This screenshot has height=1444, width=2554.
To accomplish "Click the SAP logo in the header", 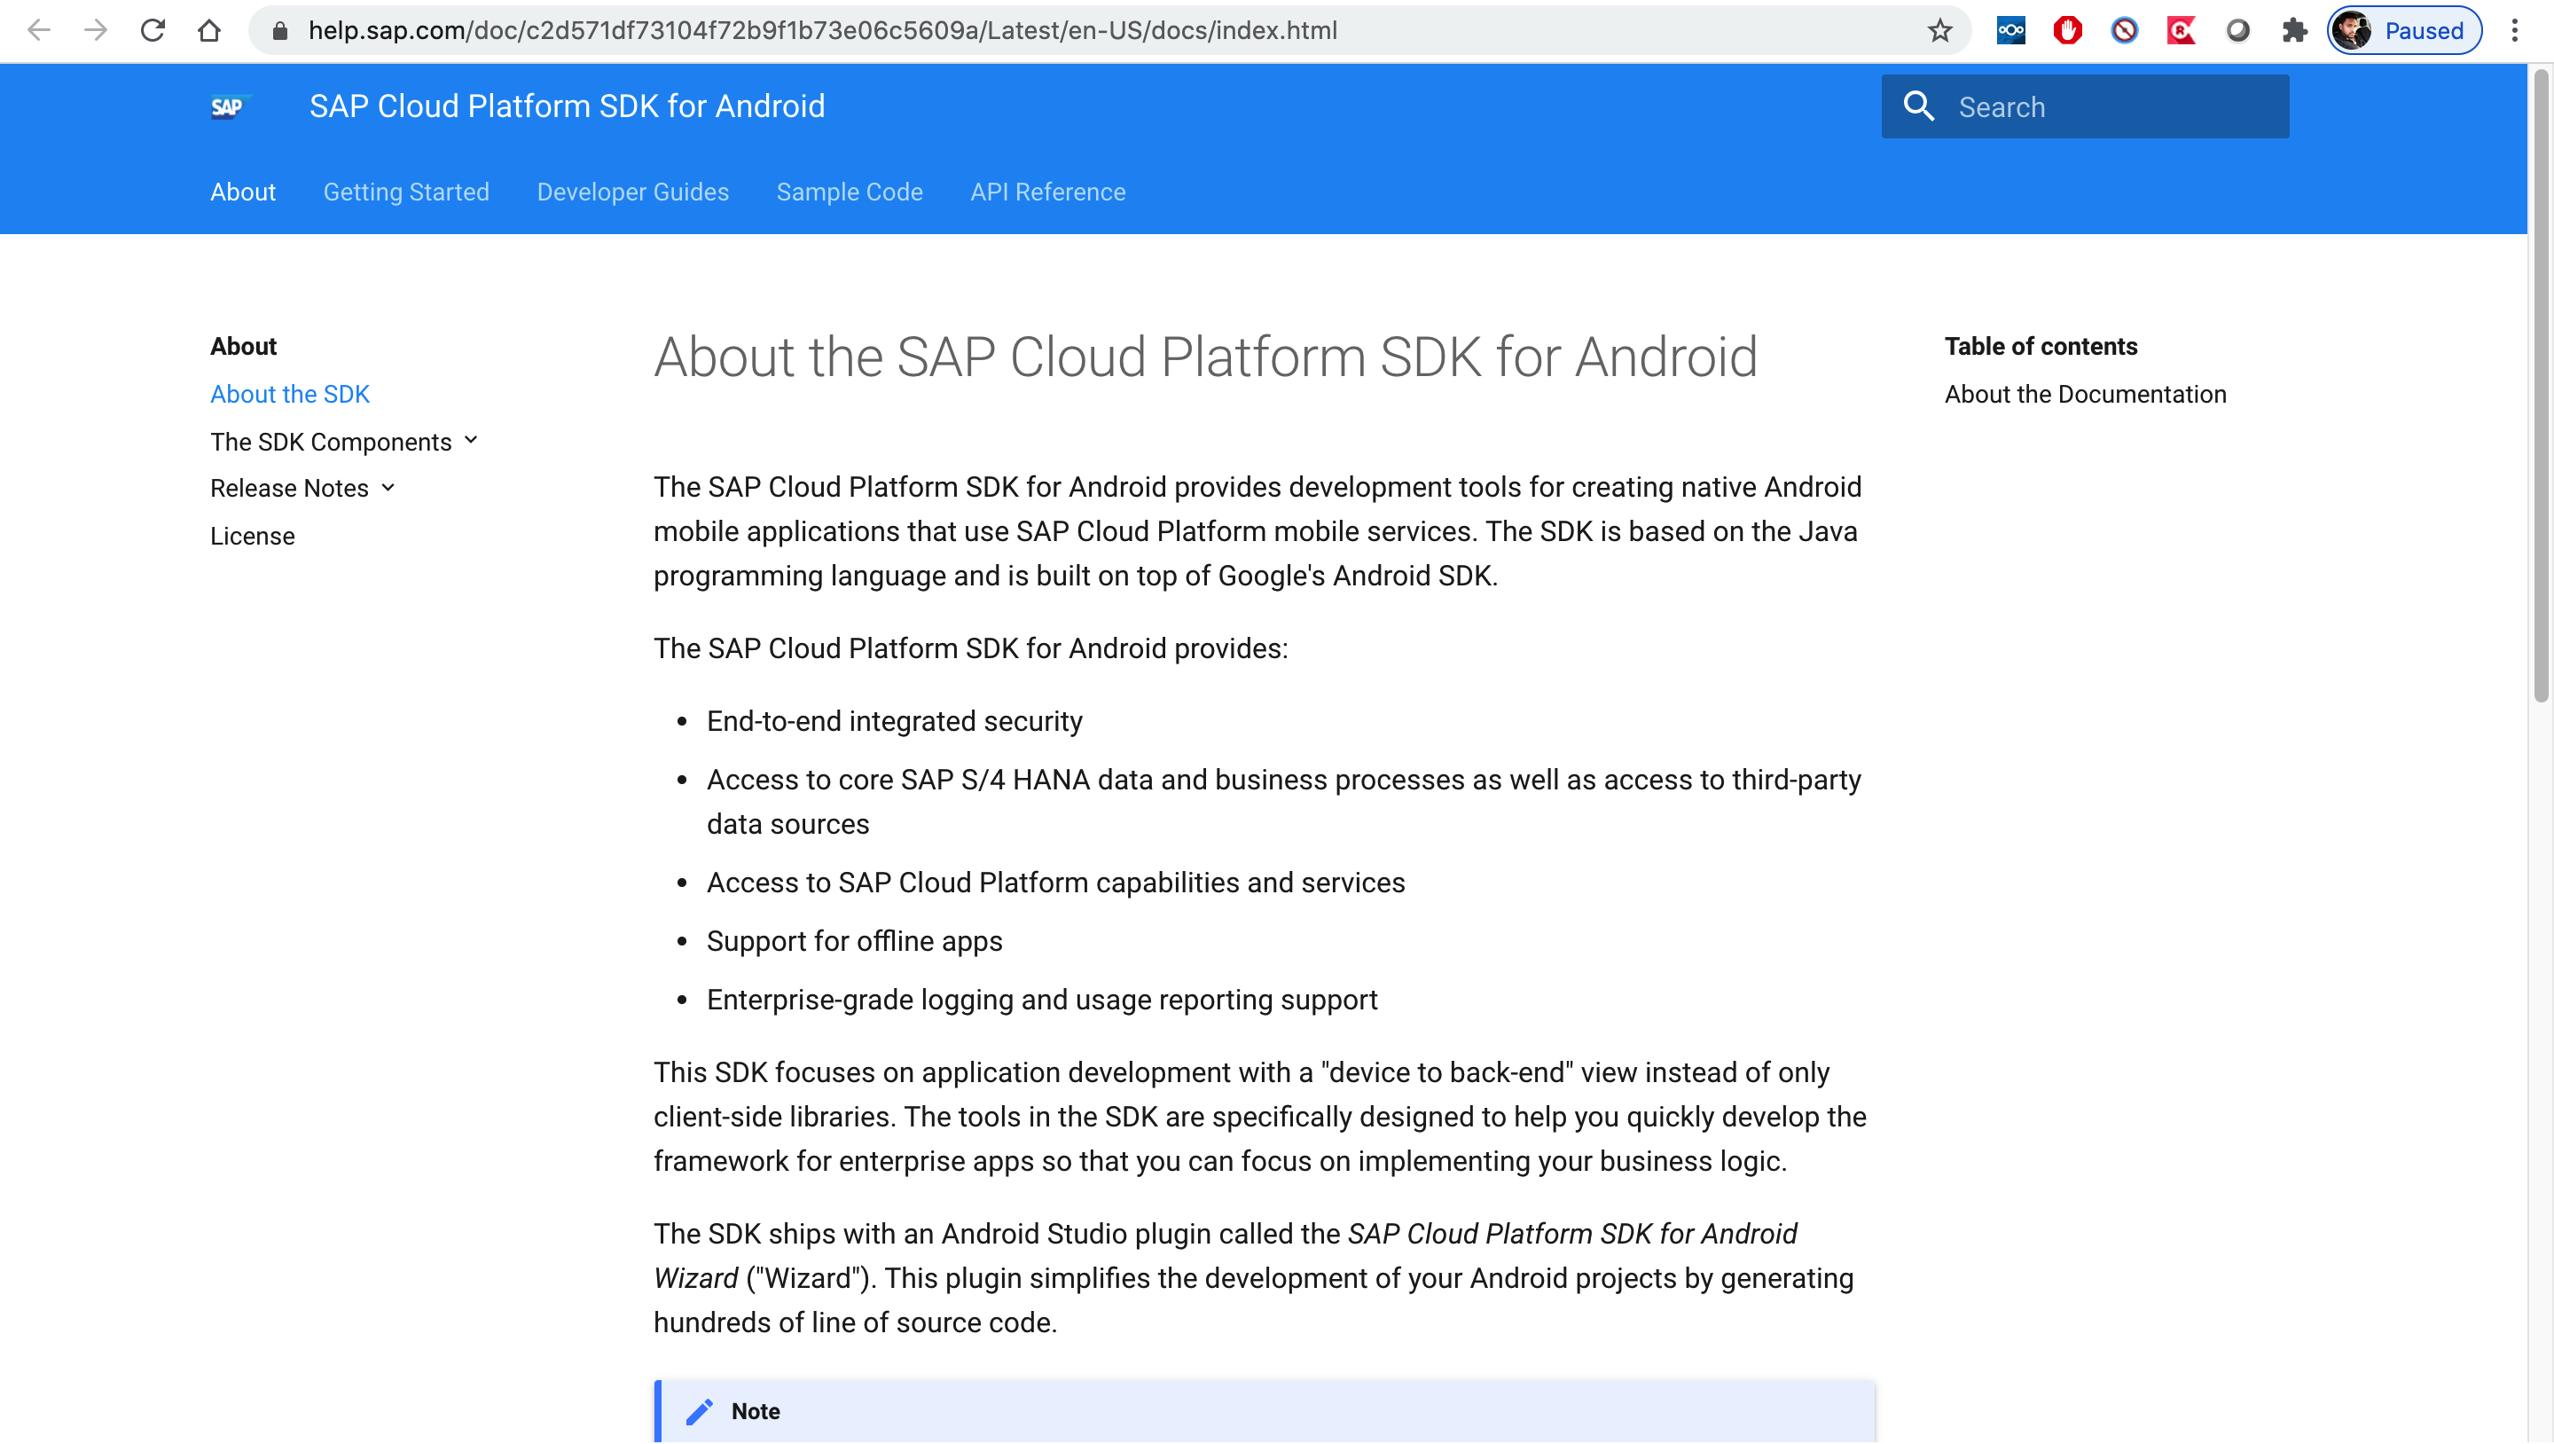I will coord(229,106).
